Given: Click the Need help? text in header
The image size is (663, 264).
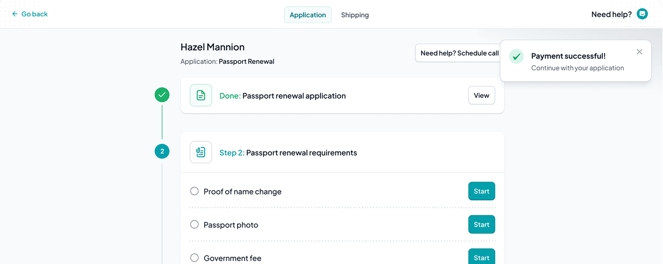Looking at the screenshot, I should coord(611,14).
